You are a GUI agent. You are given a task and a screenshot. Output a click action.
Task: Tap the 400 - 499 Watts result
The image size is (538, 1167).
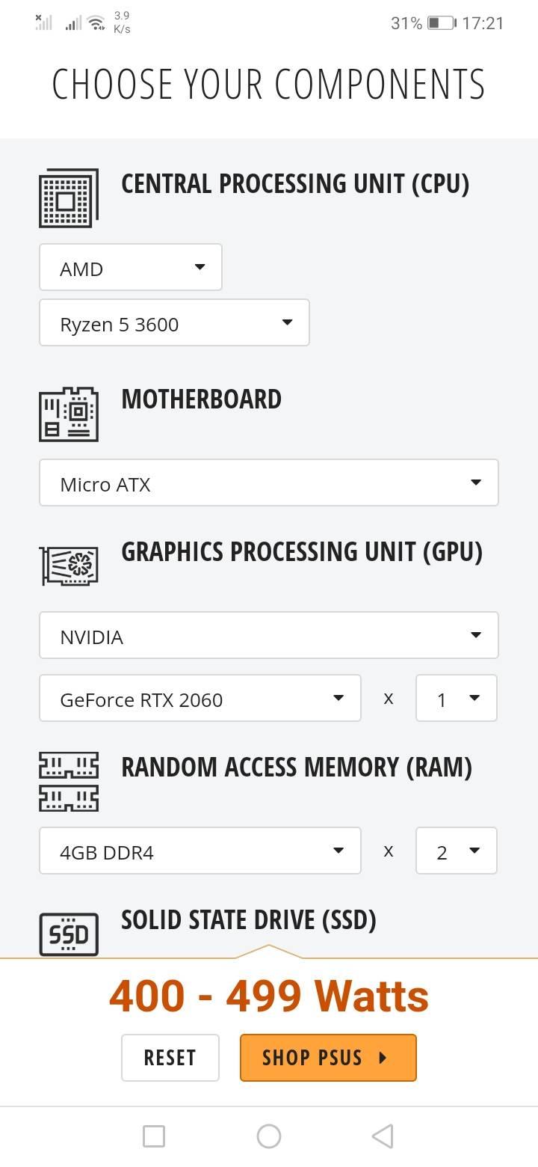pyautogui.click(x=269, y=996)
